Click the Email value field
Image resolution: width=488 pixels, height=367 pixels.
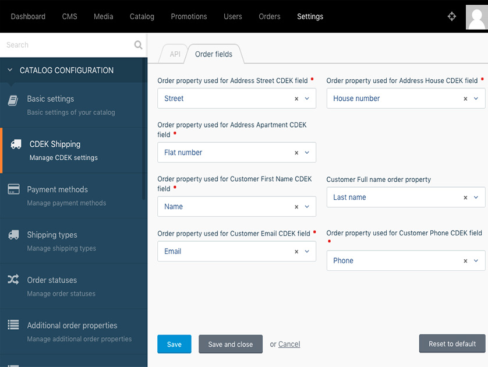pos(236,251)
